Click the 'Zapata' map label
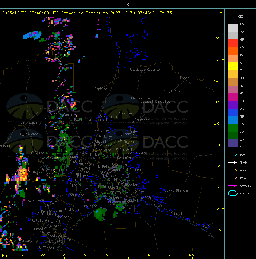Viewport: 256px width, 259px height. (68, 229)
